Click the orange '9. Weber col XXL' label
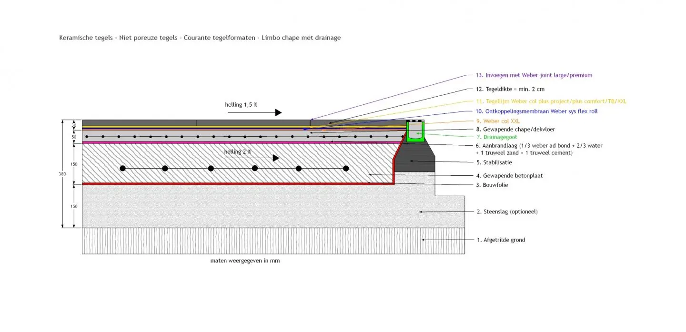This screenshot has height=332, width=686. 498,121
